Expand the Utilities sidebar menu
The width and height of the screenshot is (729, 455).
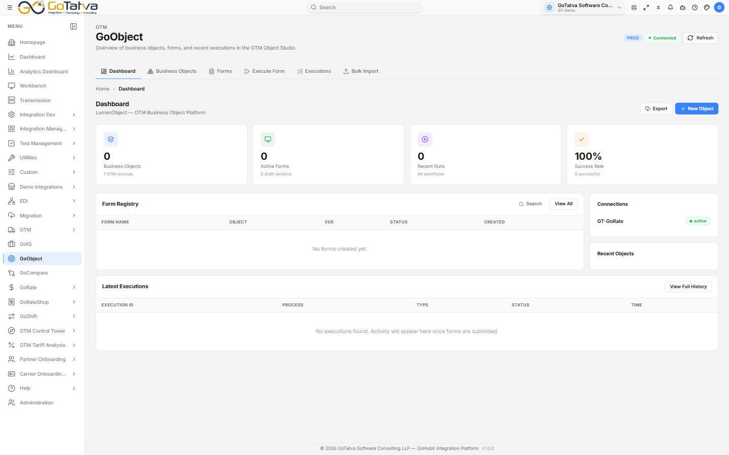coord(42,158)
